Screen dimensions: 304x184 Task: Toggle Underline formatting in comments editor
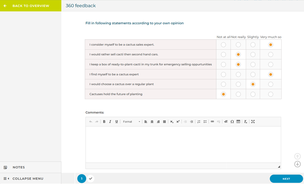(x=116, y=122)
